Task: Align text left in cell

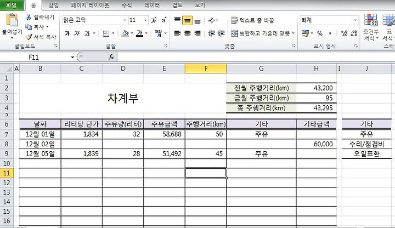Action: click(177, 33)
